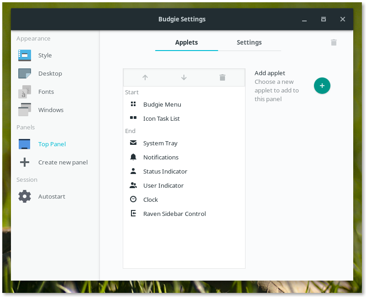Maximize the Budgie Settings window
This screenshot has height=297, width=366.
[324, 19]
